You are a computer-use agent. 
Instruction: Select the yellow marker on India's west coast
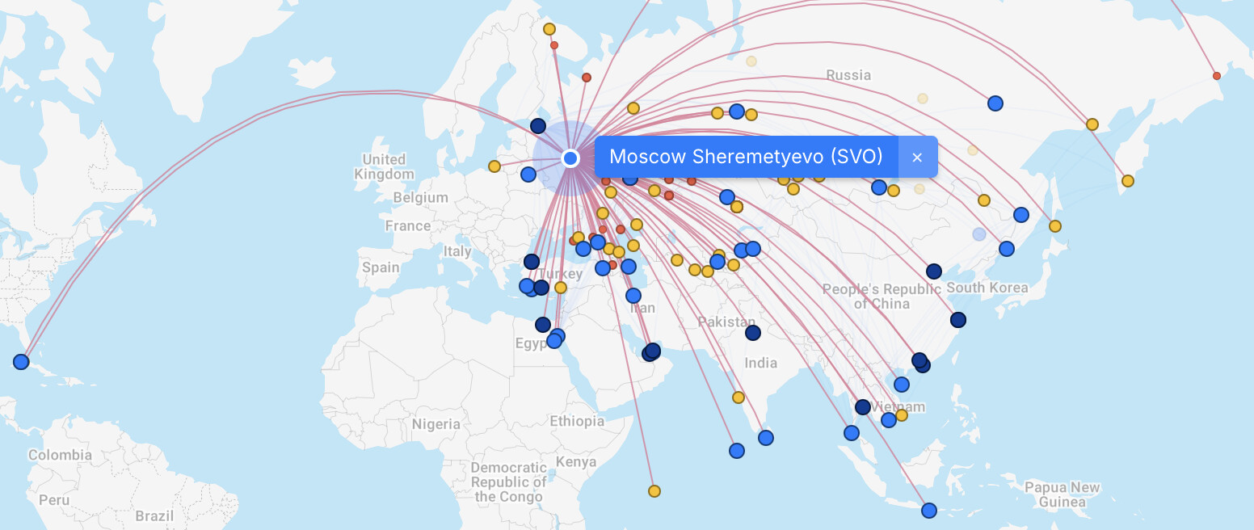(739, 397)
